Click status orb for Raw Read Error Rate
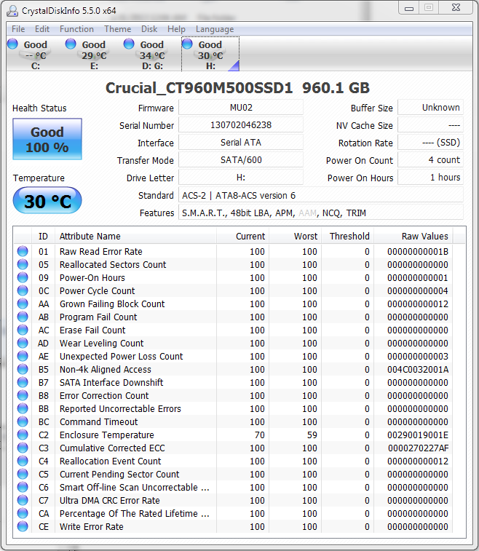 tap(23, 252)
